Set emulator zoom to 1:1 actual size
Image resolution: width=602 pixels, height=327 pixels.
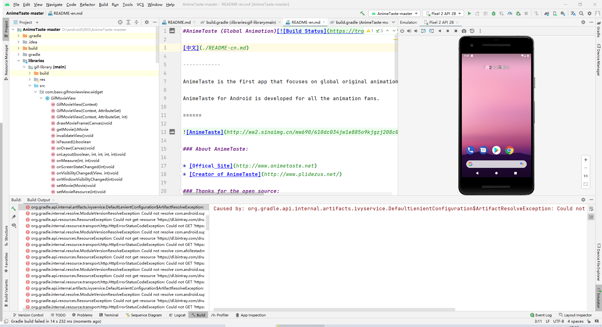click(586, 176)
